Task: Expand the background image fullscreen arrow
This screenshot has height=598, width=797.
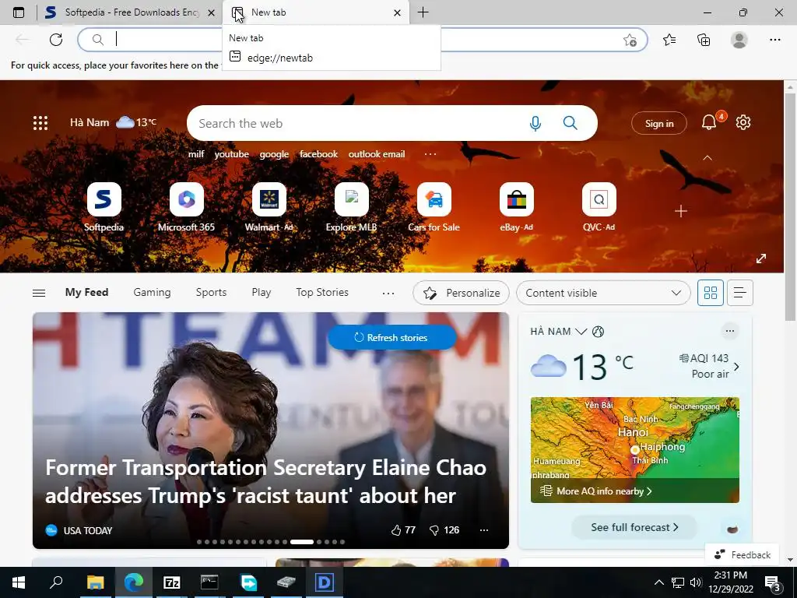Action: point(761,259)
